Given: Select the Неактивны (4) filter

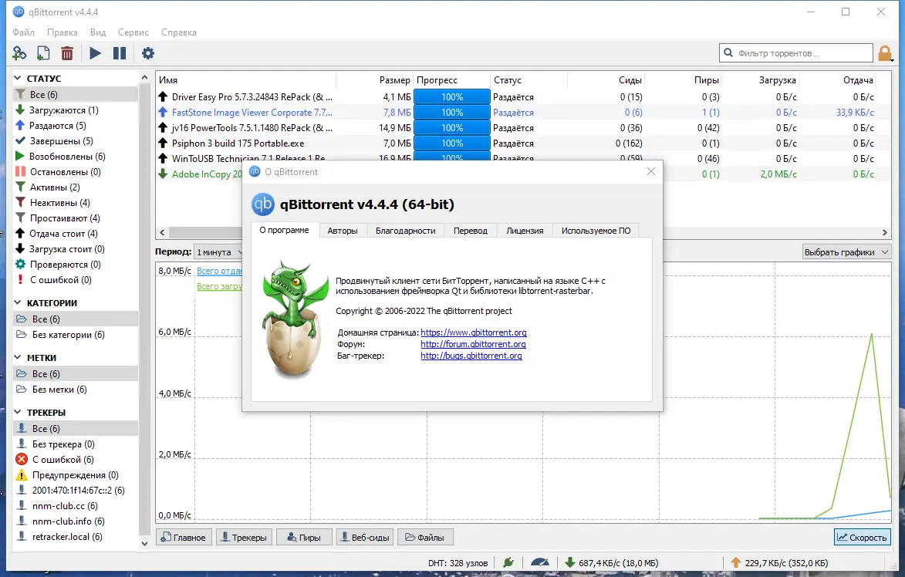Looking at the screenshot, I should [x=59, y=203].
